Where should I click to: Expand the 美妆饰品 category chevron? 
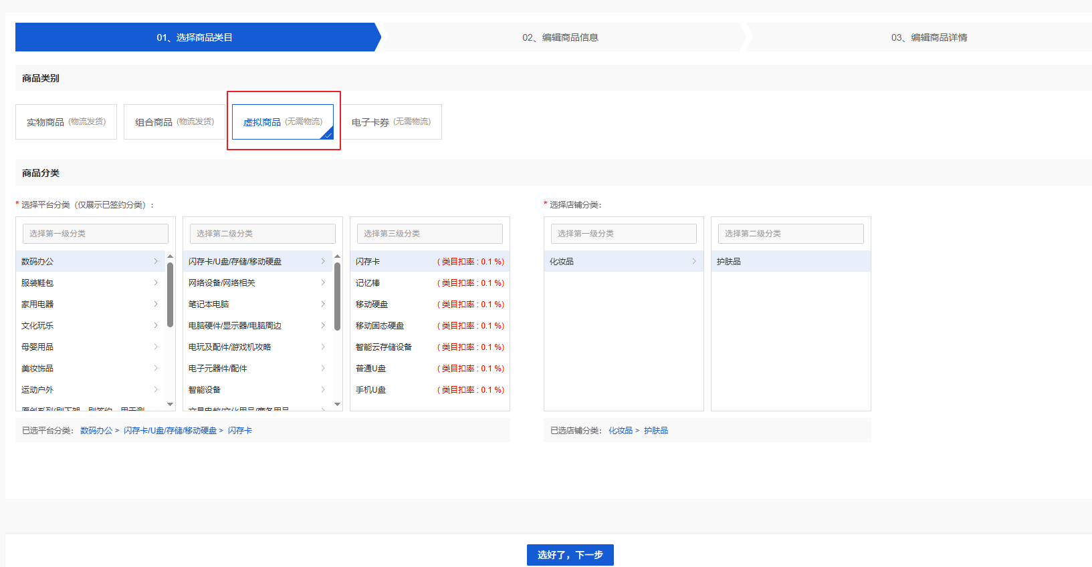pos(156,368)
